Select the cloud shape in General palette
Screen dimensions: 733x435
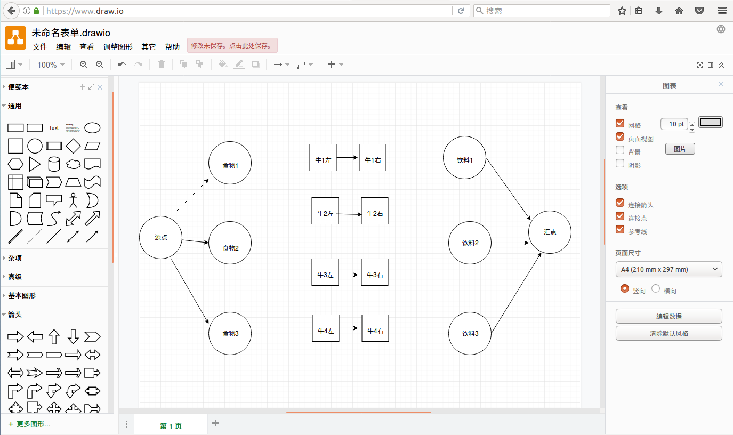73,164
